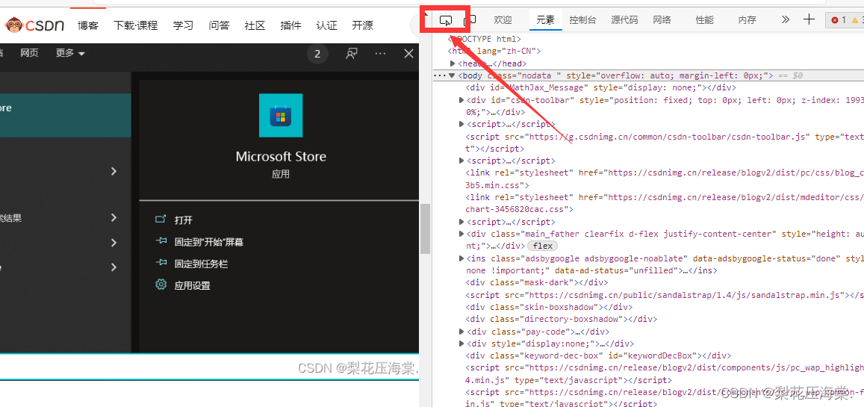
Task: Switch to the 欢迎 DevTools tab
Action: (503, 20)
